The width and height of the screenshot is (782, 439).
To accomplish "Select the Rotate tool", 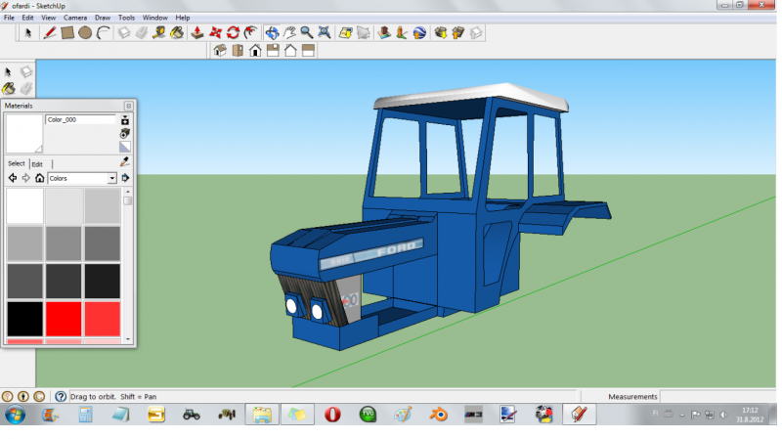I will (233, 32).
